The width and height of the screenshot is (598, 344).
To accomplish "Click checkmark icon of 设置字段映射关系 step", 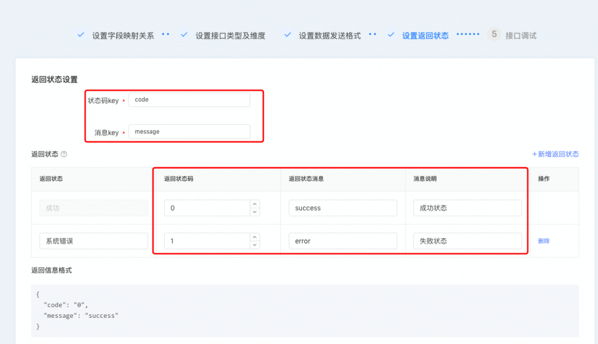I will coord(81,35).
